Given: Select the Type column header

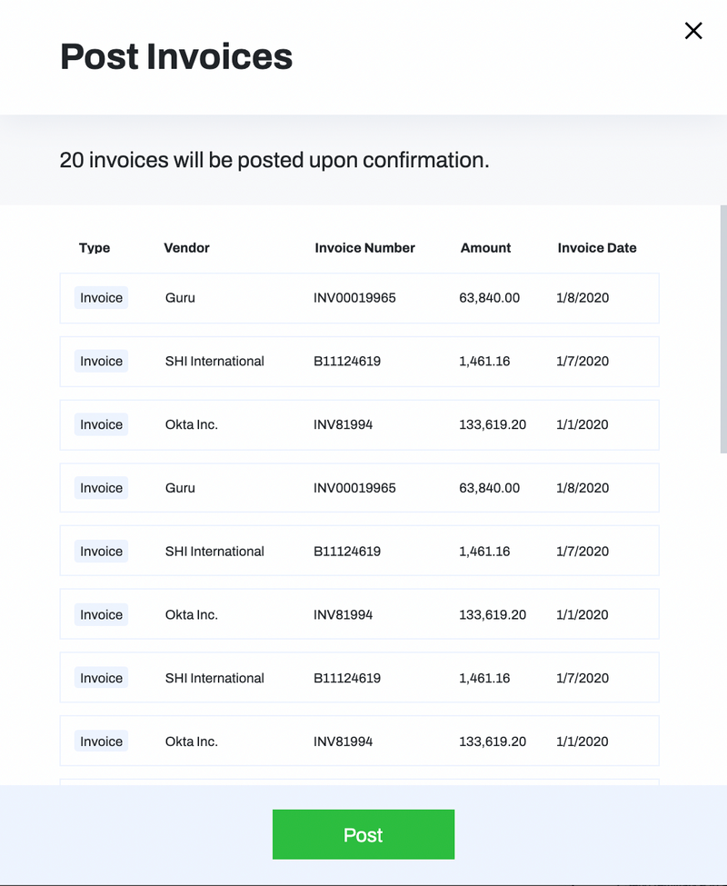Looking at the screenshot, I should tap(95, 247).
